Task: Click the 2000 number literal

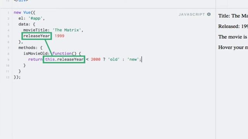Action: (96, 59)
